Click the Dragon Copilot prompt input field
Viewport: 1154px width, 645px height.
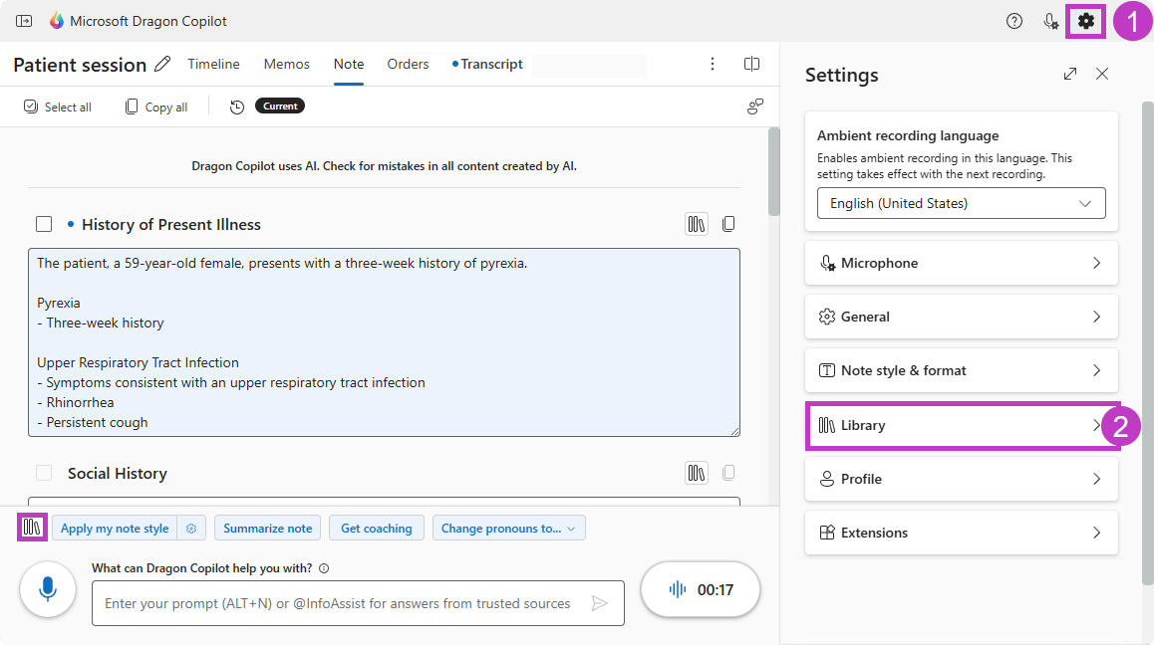tap(349, 602)
